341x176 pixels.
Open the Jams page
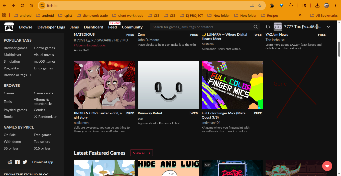[74, 27]
